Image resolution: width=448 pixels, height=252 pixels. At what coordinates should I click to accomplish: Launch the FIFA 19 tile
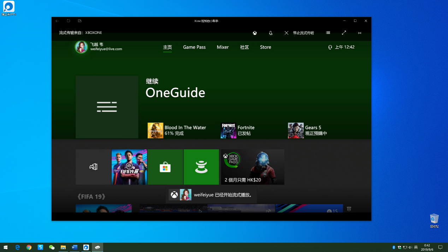129,167
